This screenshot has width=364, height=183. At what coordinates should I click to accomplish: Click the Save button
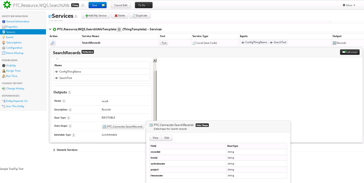click(97, 5)
